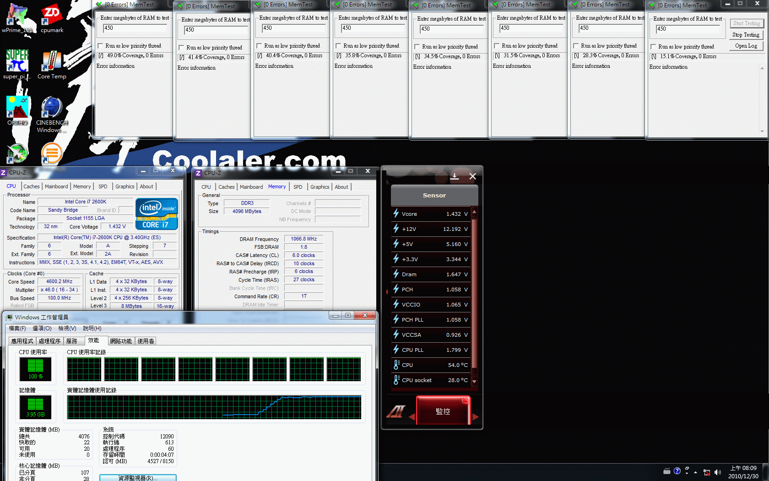Enable low priority thread in 31.5% coverage MemTest

pyautogui.click(x=497, y=46)
